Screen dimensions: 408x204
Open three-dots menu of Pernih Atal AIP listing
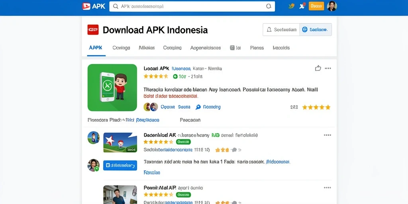pos(328,188)
